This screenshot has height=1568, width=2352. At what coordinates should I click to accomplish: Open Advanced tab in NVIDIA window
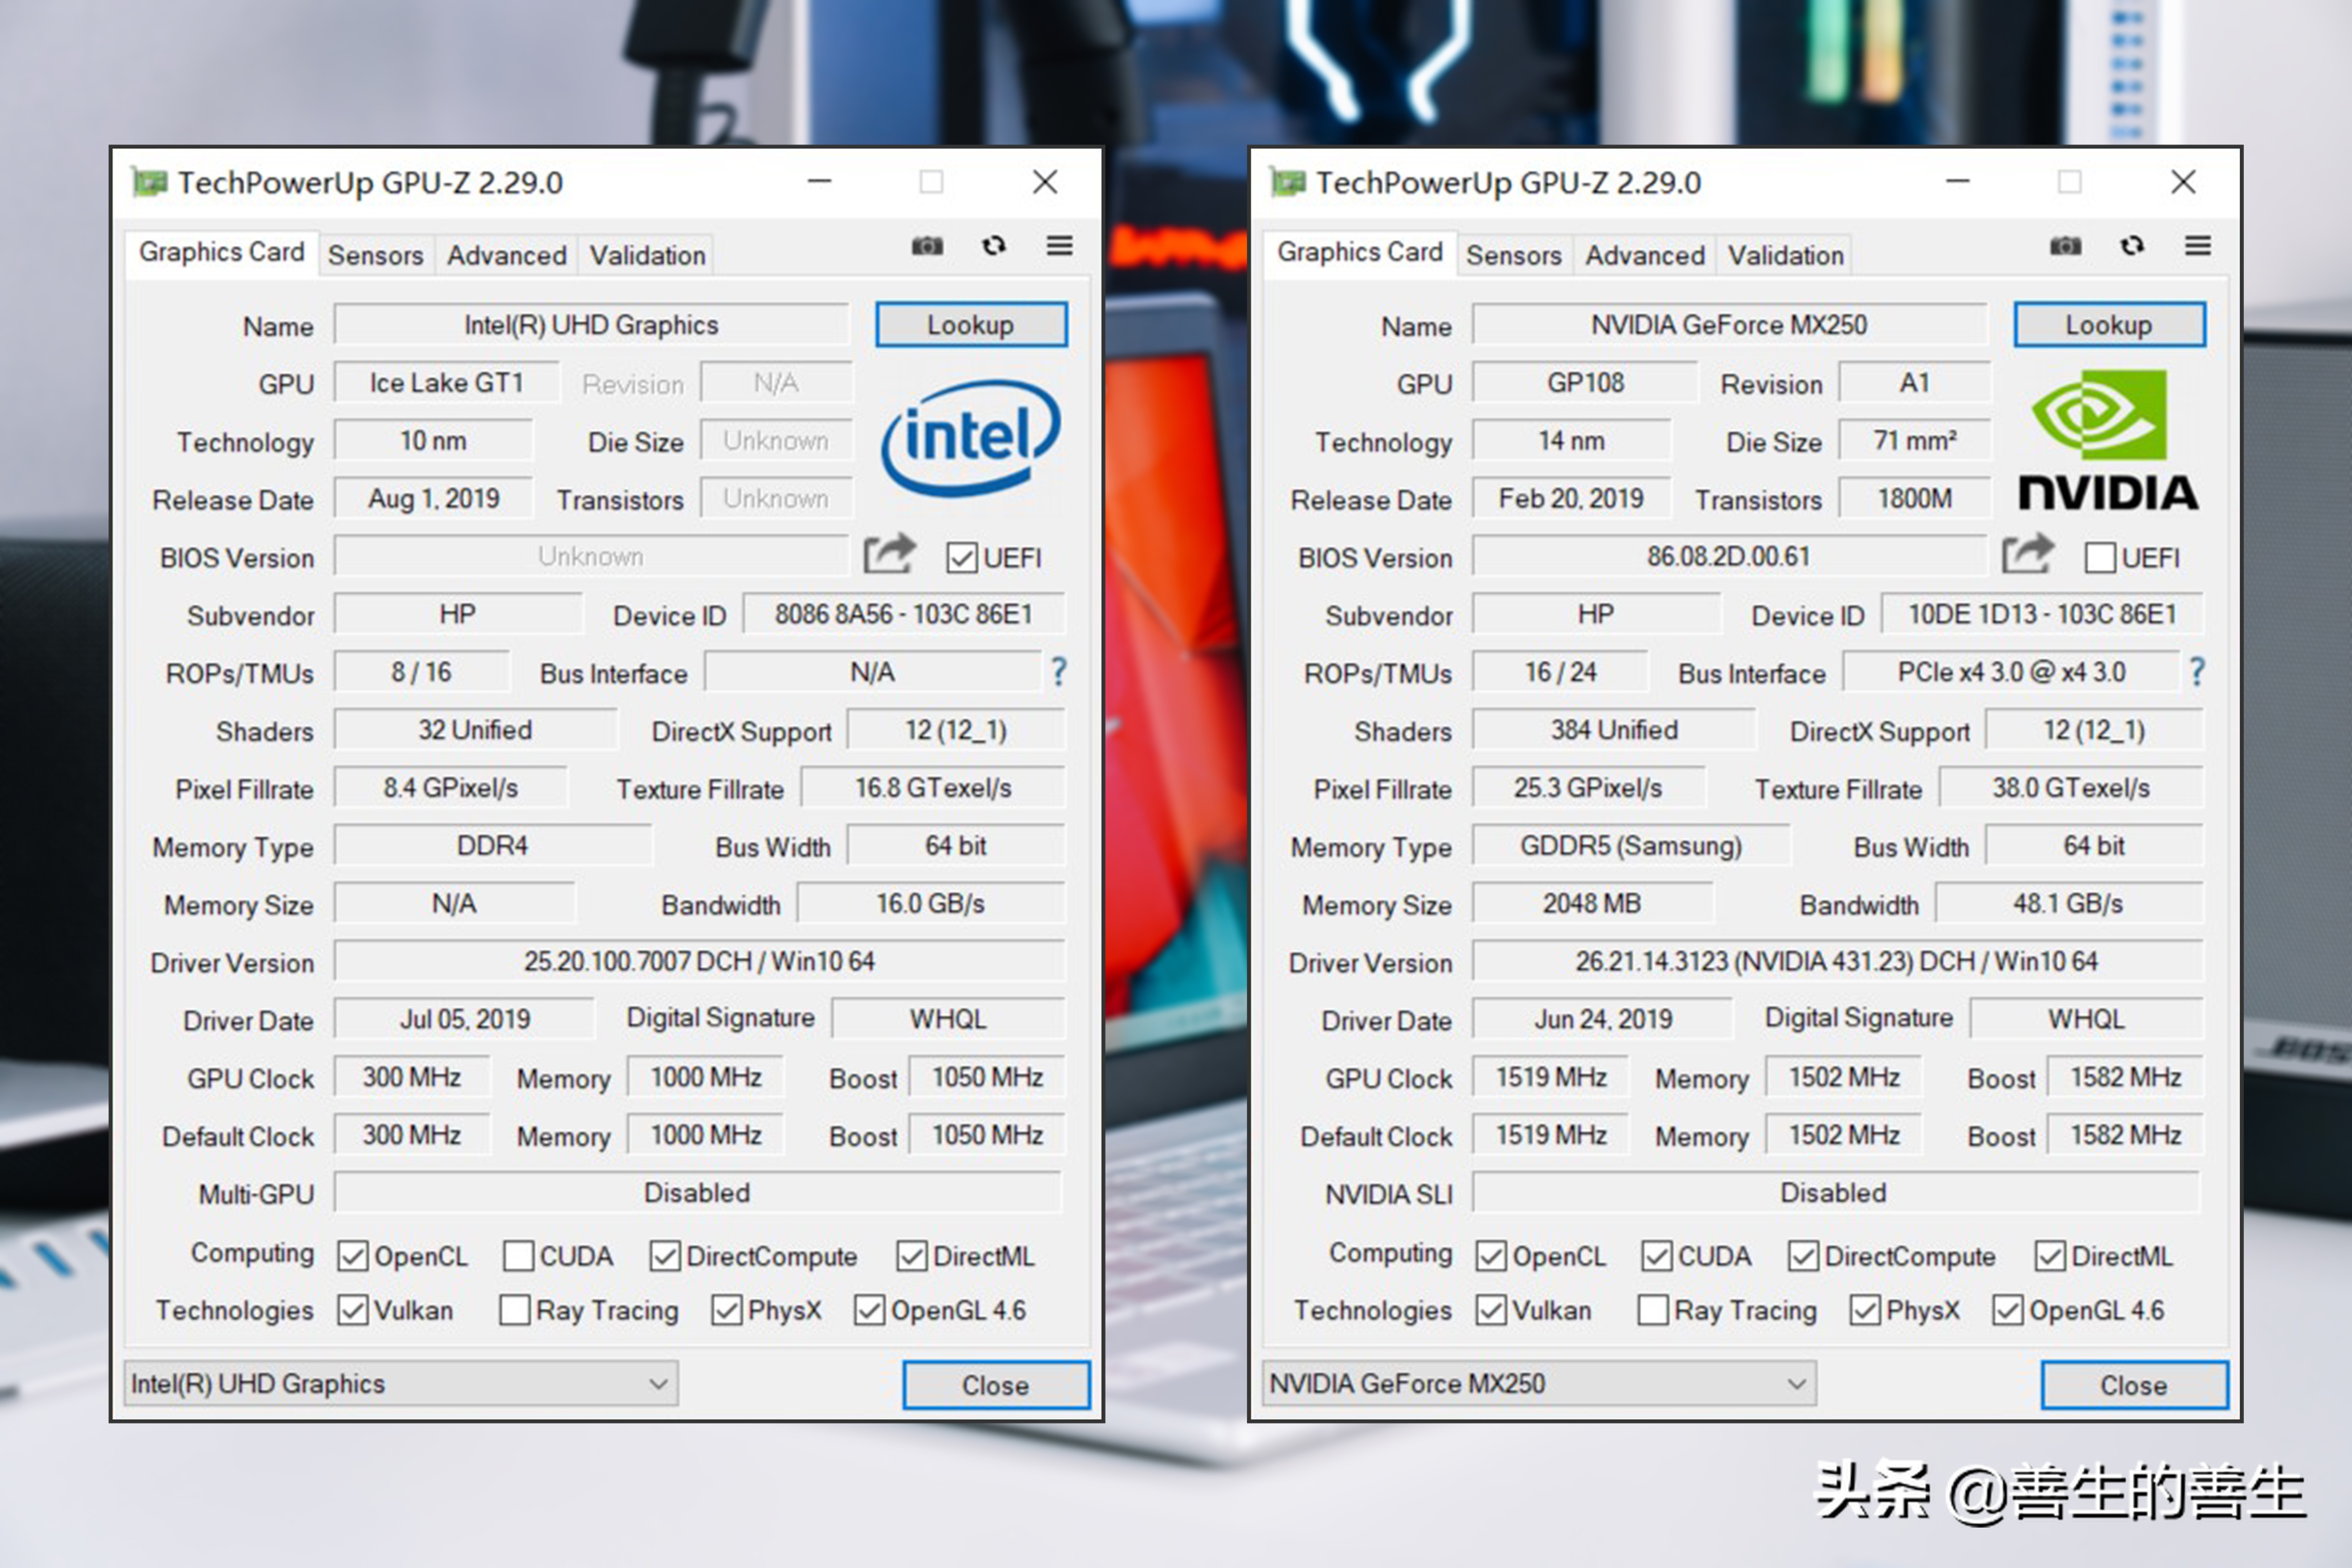[1645, 256]
